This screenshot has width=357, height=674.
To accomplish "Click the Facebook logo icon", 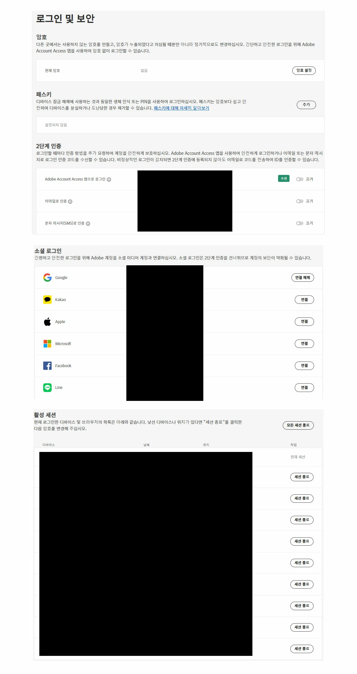I will [x=47, y=366].
